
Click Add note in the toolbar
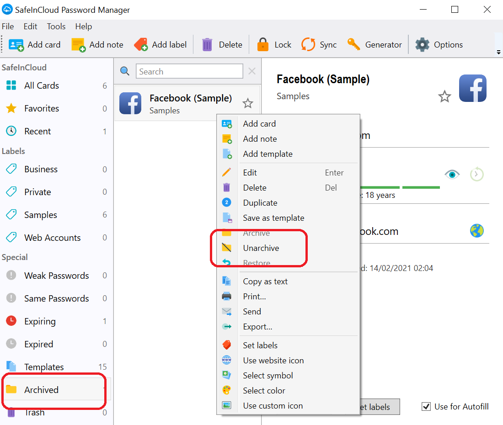(x=97, y=44)
